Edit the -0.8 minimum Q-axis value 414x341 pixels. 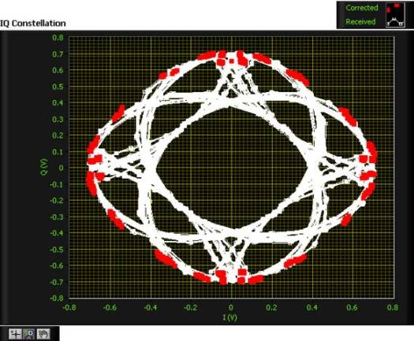[57, 298]
